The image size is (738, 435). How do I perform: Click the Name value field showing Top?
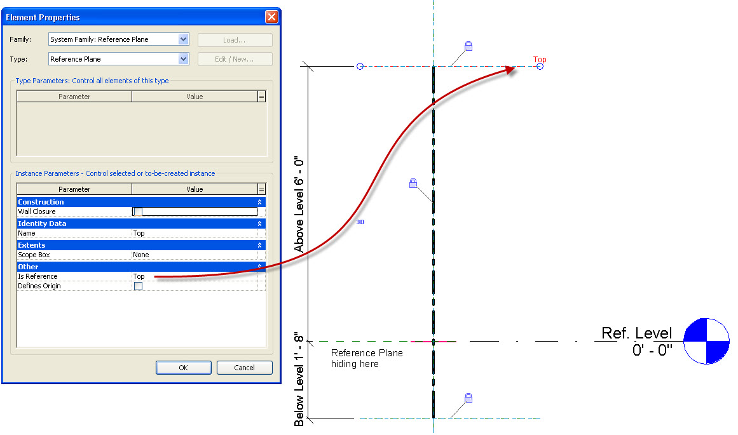tap(195, 233)
